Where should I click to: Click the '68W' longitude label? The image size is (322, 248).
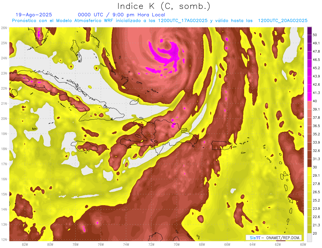[x=202, y=245]
